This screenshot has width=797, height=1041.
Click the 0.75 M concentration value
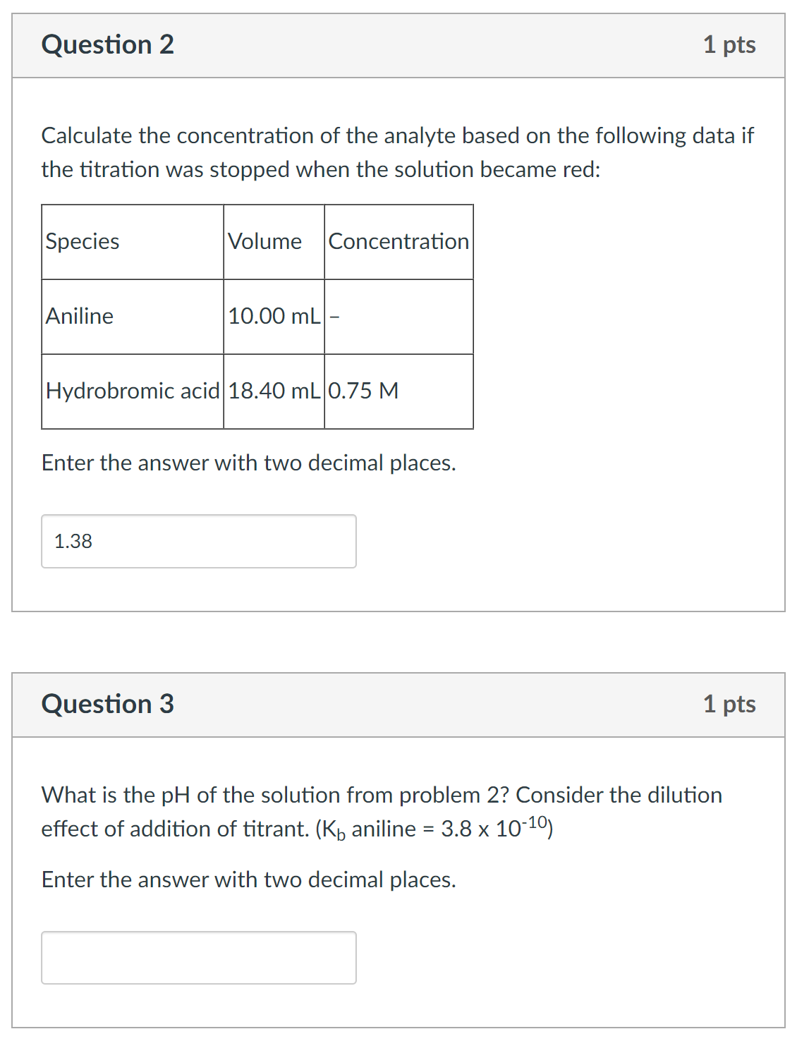point(363,391)
